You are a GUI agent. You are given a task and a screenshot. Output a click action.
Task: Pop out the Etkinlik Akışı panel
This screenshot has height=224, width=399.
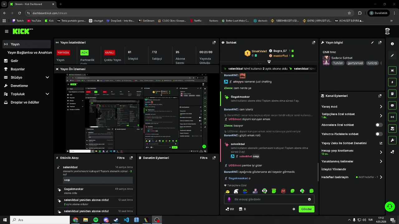[131, 158]
